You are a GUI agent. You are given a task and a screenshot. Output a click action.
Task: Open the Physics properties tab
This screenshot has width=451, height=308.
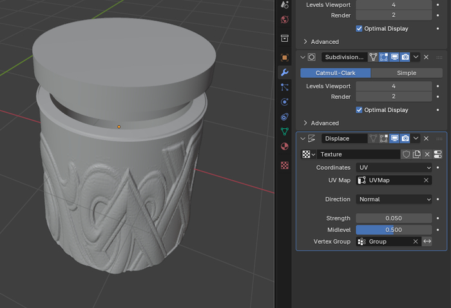pos(285,102)
